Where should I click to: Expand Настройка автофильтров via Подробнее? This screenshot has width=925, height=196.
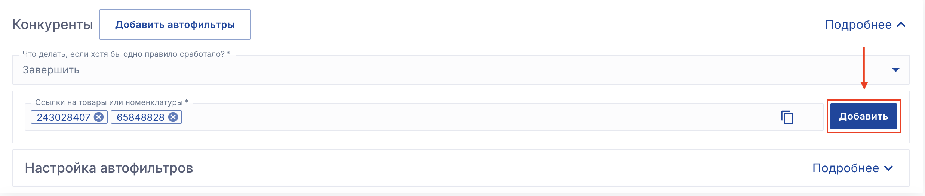point(845,168)
